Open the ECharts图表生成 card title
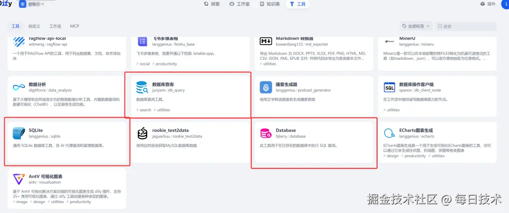The image size is (509, 213). (x=416, y=130)
